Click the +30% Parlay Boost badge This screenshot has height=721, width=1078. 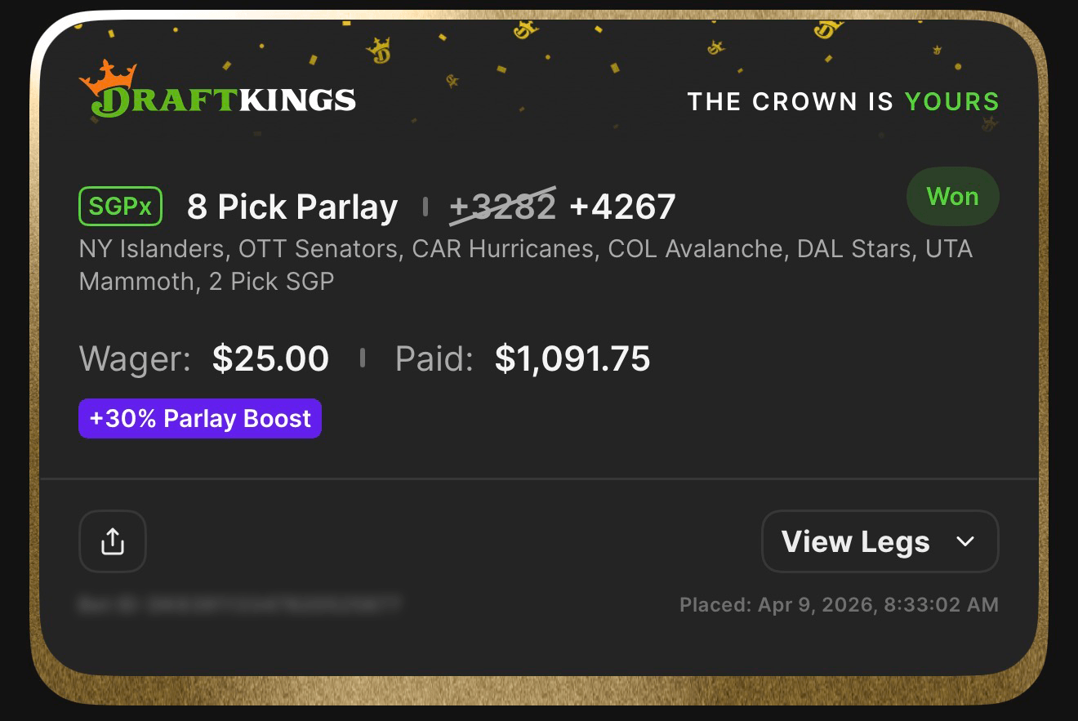(199, 418)
